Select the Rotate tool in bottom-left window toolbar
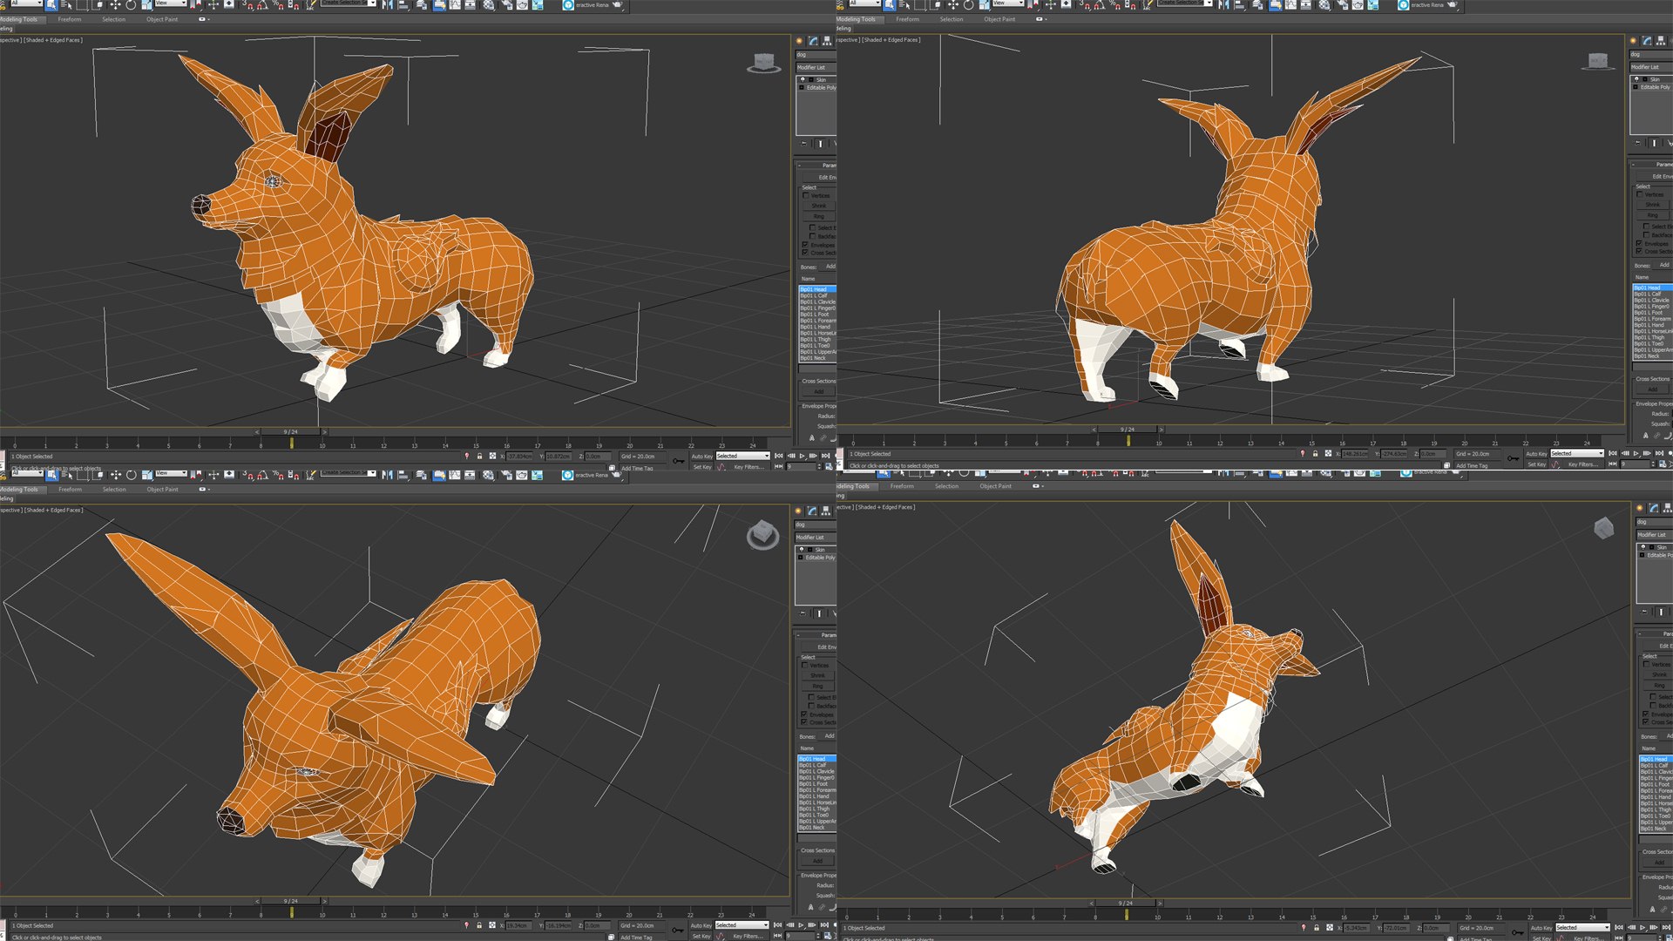The width and height of the screenshot is (1673, 941). click(131, 475)
